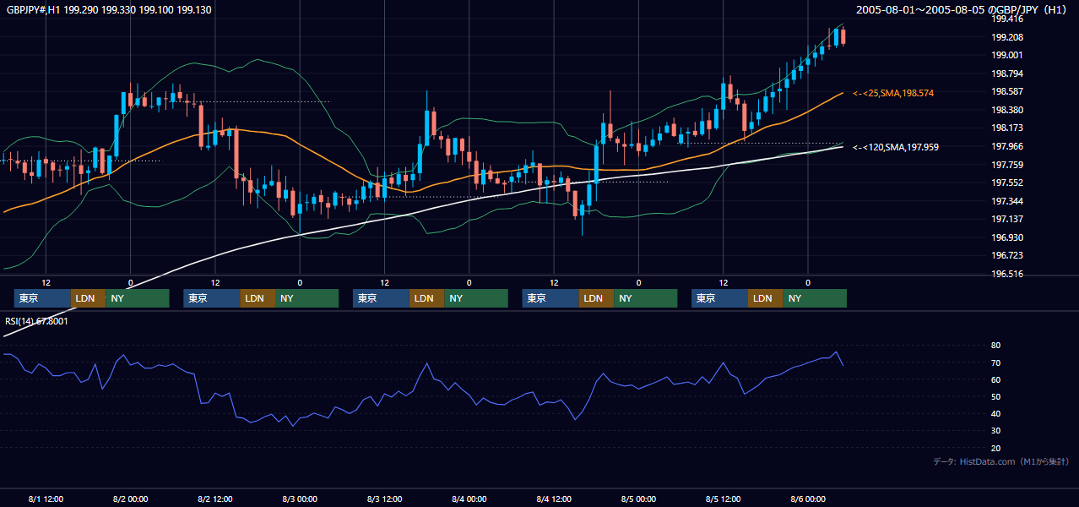Click the 8/2 00:00 date label
The image size is (1079, 507).
point(130,499)
